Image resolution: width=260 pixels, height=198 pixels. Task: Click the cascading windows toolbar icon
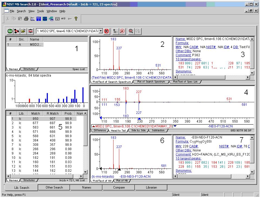tap(51, 19)
